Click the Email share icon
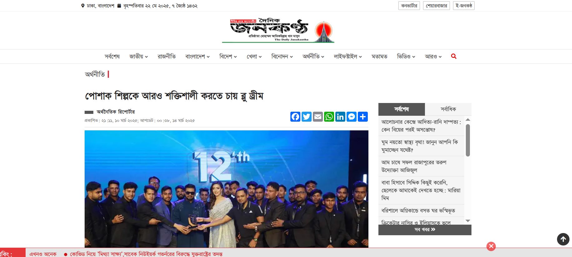This screenshot has height=257, width=572. point(318,117)
